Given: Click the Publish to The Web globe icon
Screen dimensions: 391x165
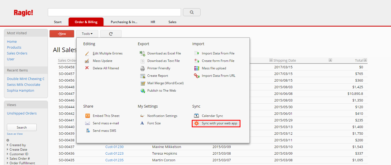Looking at the screenshot, I should (x=142, y=91).
